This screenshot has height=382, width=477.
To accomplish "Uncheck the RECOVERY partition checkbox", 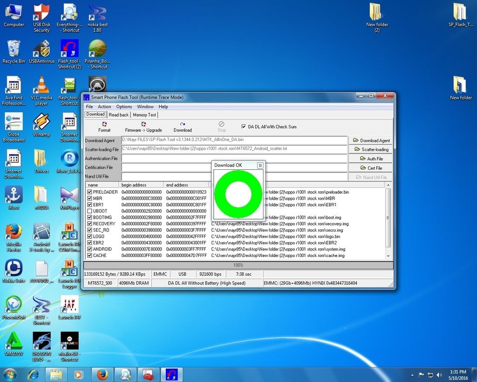I will (x=90, y=223).
